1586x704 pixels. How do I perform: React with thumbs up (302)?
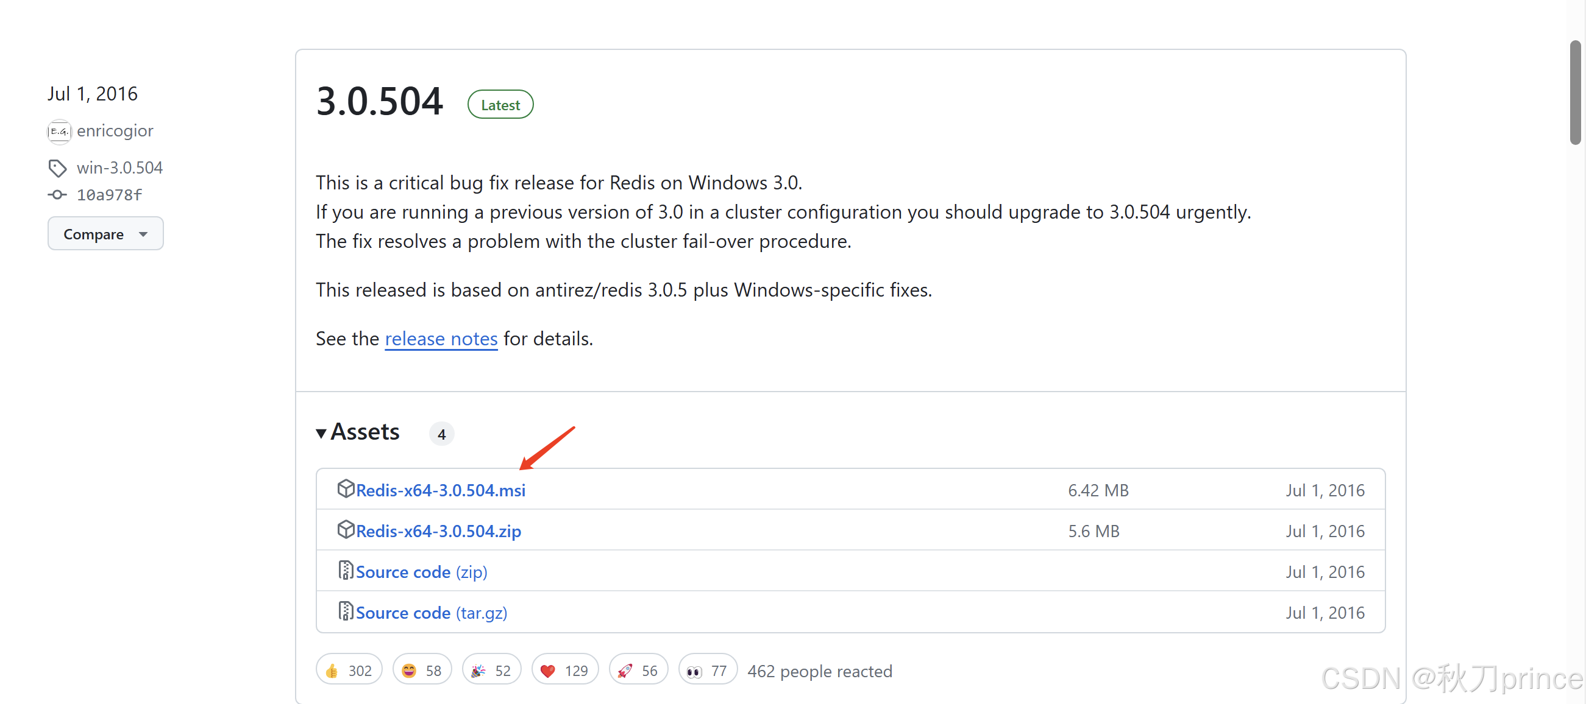click(349, 670)
